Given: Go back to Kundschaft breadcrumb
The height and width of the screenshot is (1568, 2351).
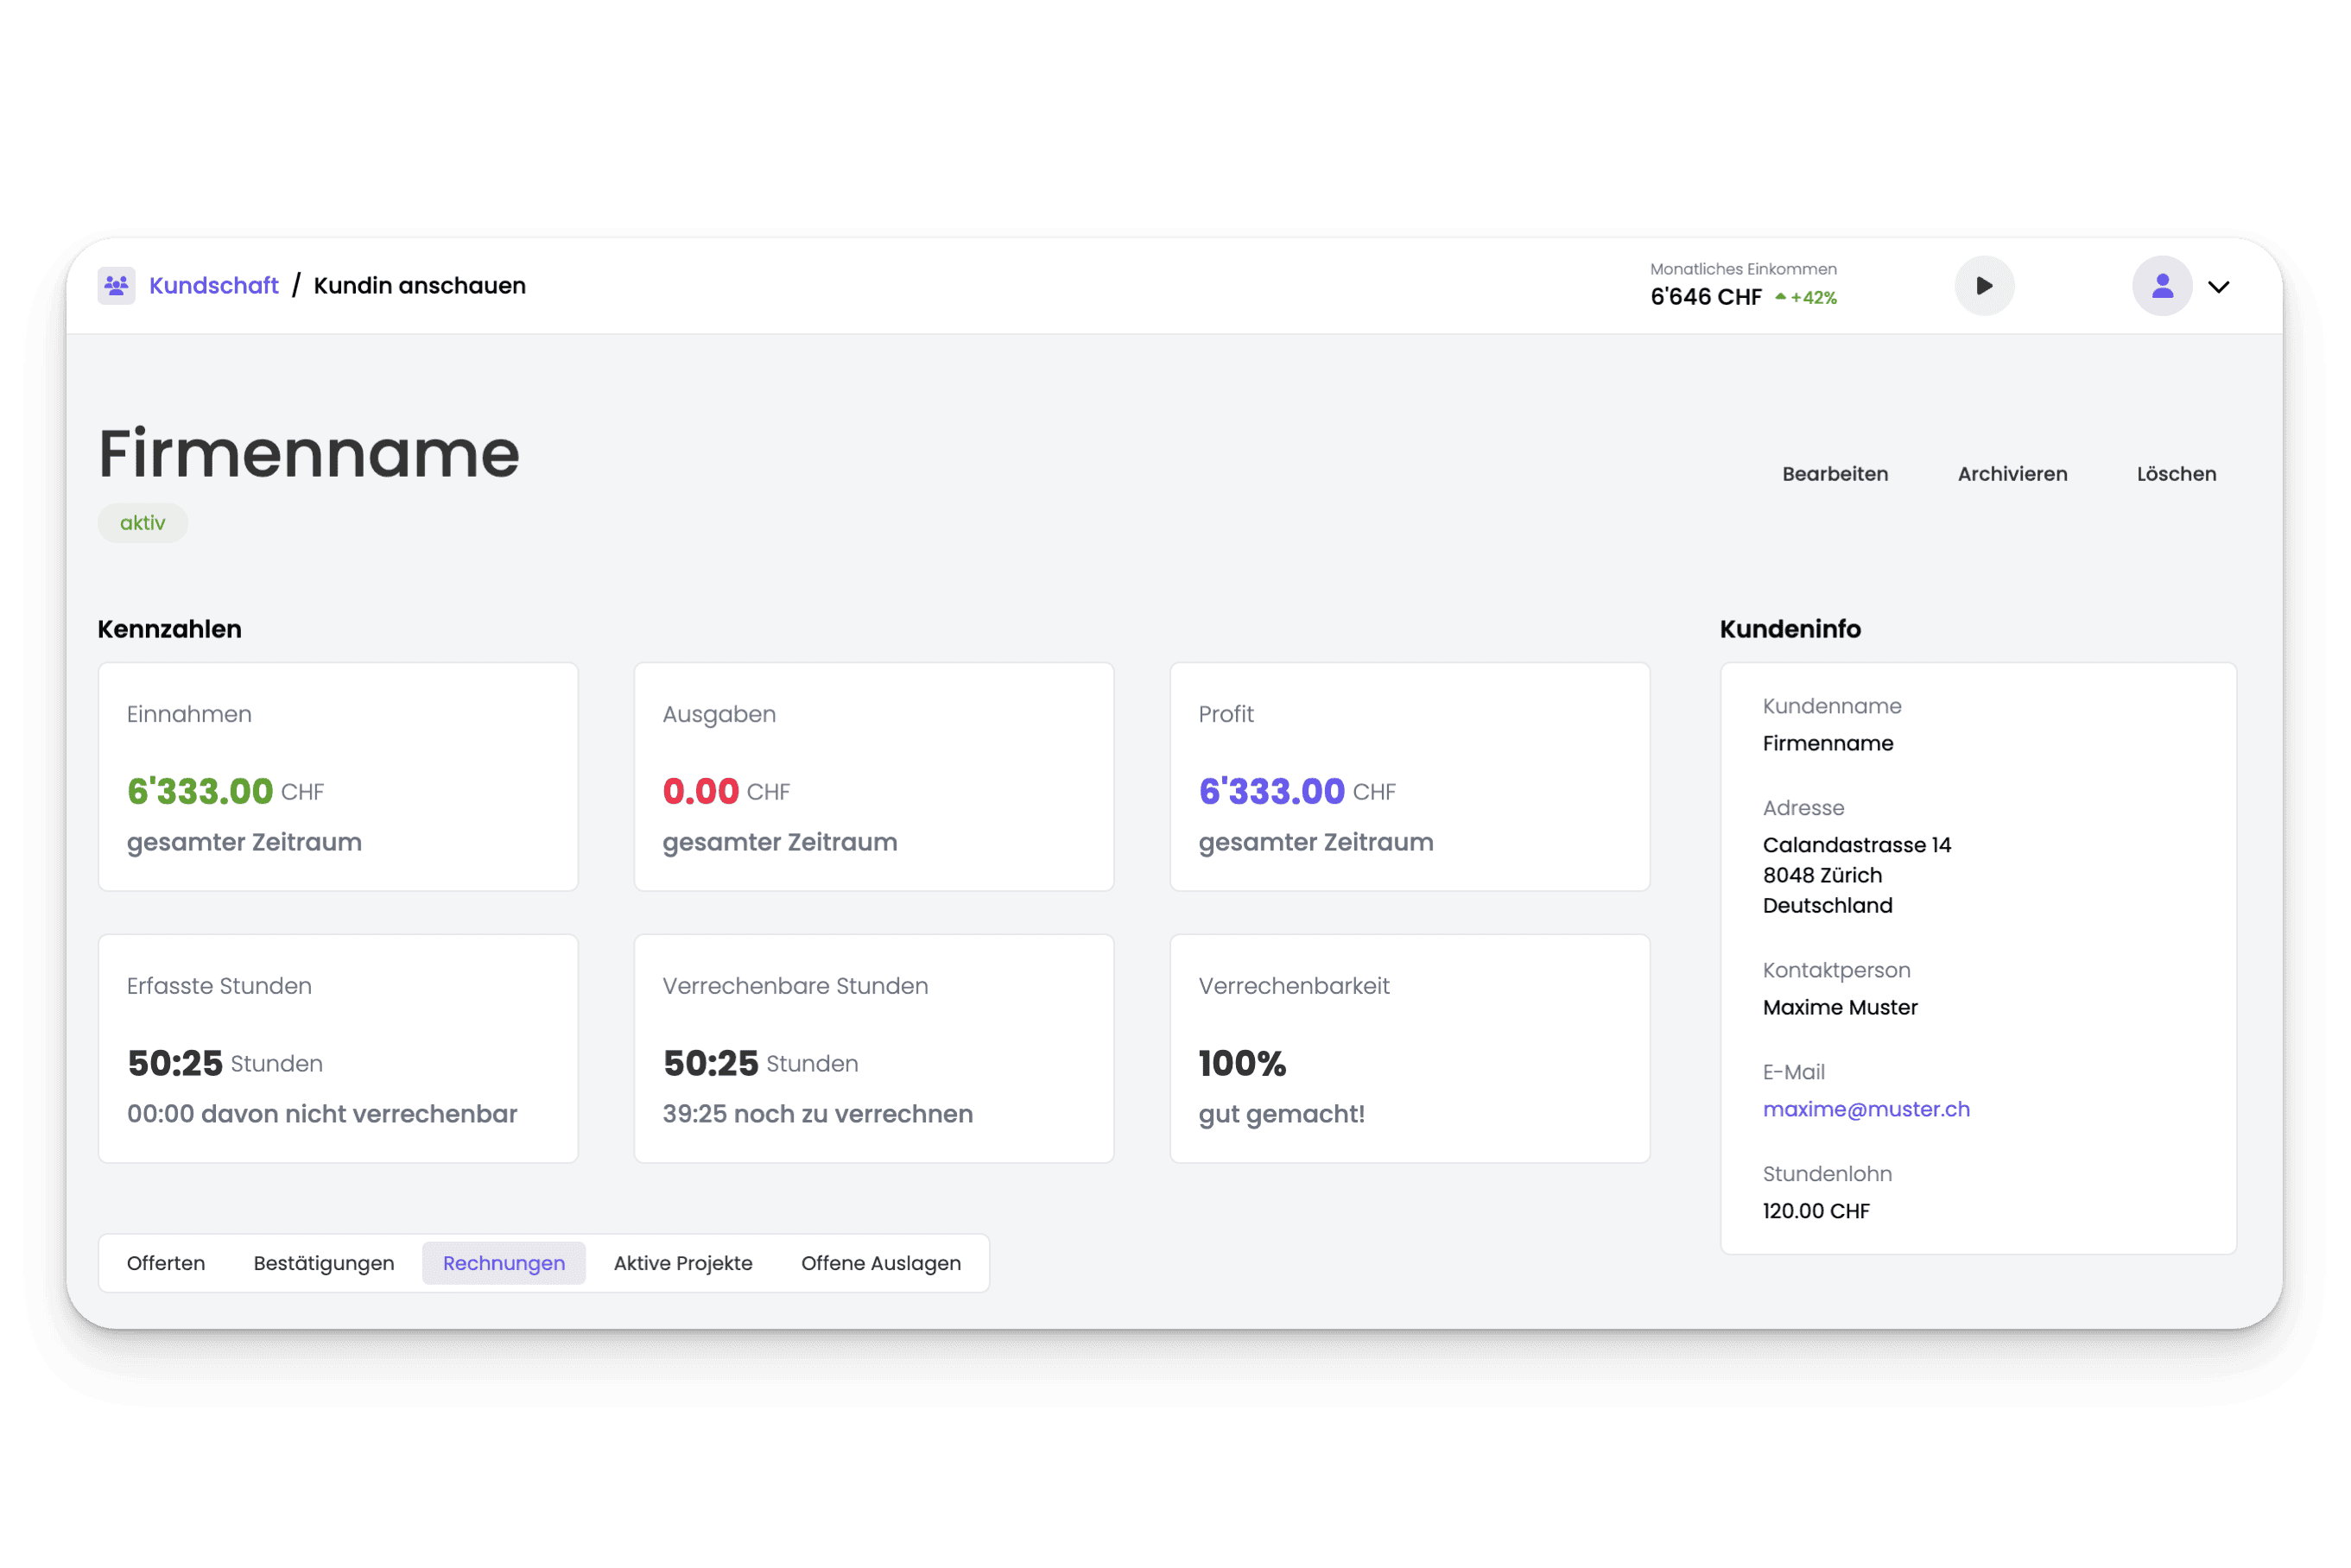Looking at the screenshot, I should 213,286.
